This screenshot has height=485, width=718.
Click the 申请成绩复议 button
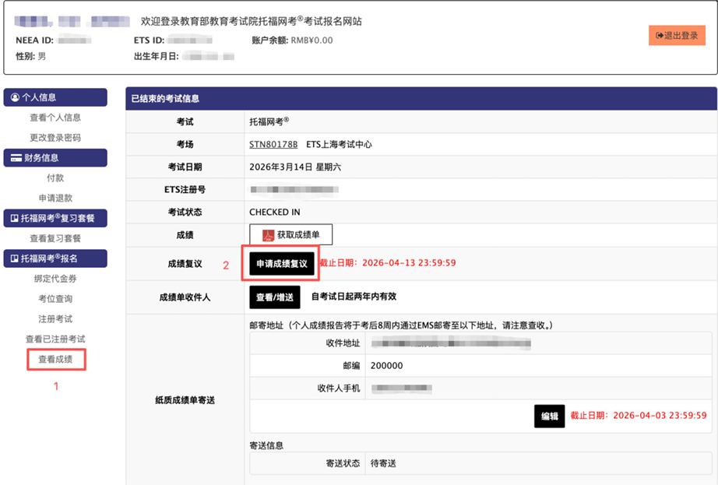click(282, 264)
